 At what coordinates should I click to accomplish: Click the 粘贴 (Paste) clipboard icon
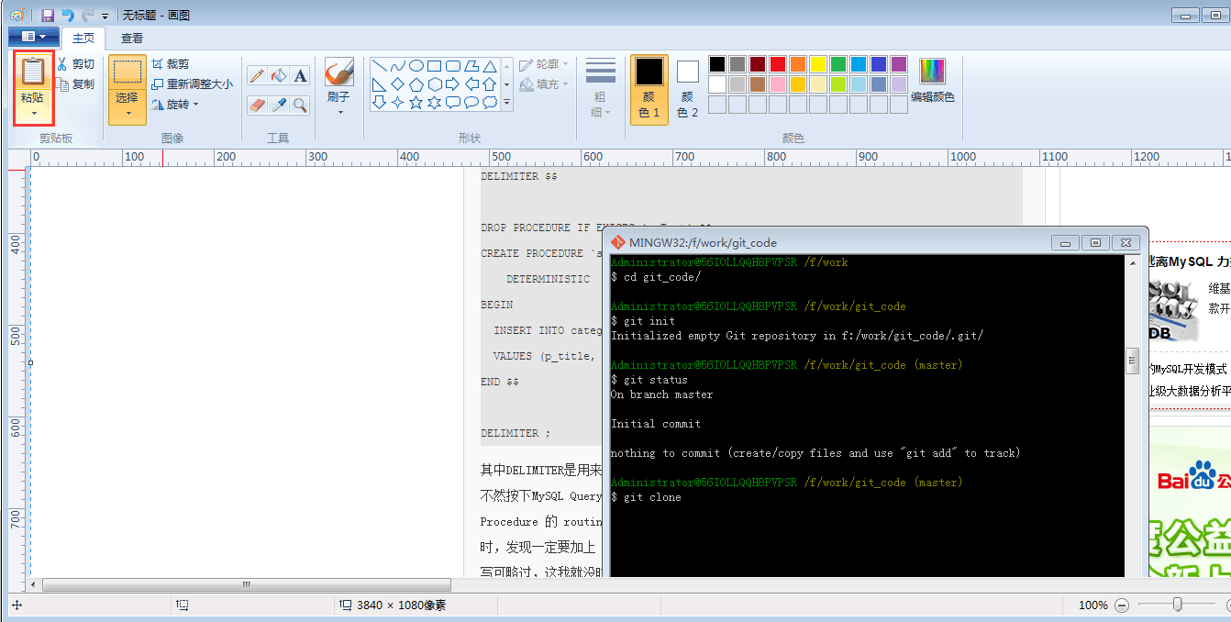pyautogui.click(x=33, y=72)
